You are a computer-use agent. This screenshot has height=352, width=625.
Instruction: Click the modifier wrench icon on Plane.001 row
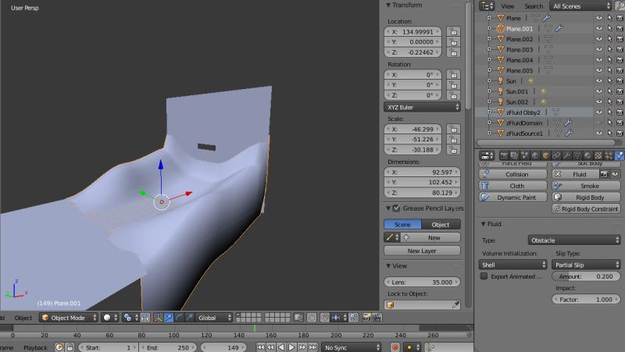tap(559, 28)
